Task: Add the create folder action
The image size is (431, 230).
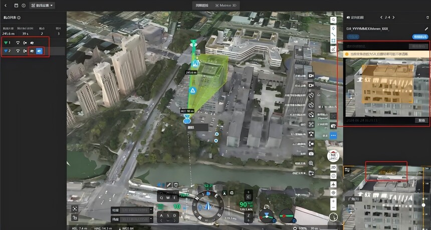Action: point(311,173)
